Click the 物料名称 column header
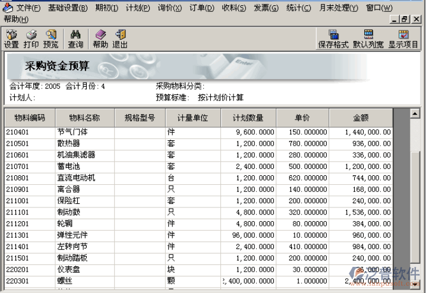This screenshot has width=426, height=293. (85, 118)
